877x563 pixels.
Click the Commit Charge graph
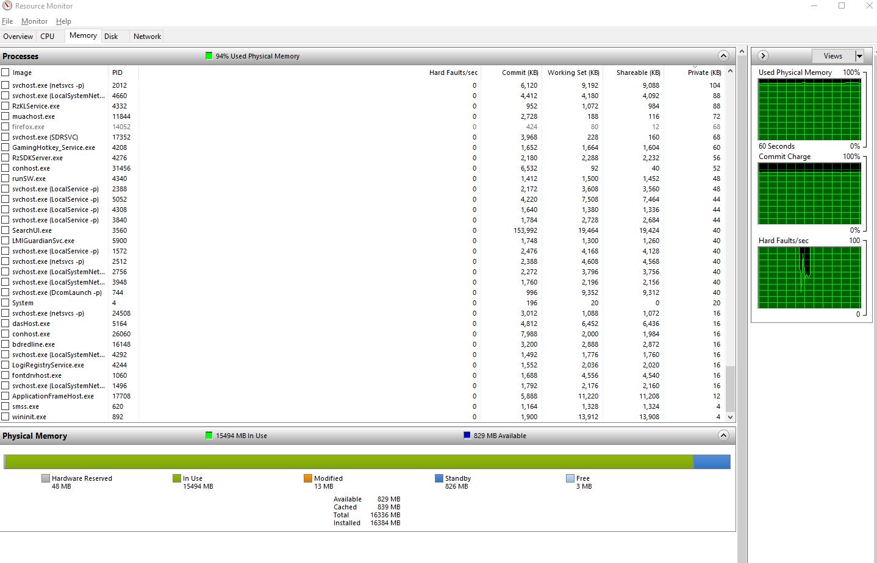tap(810, 193)
